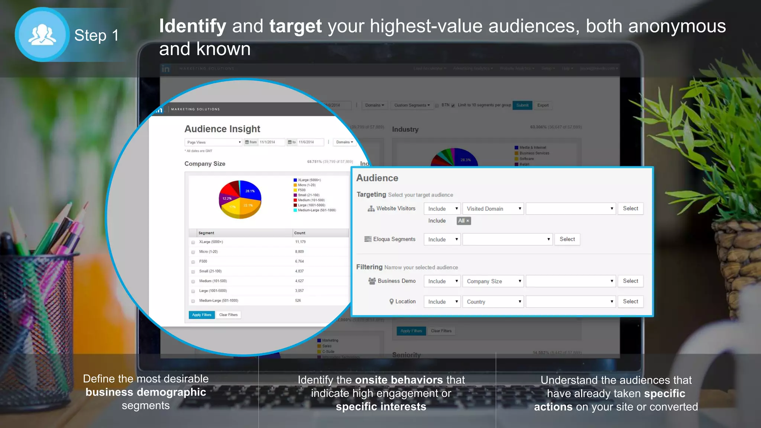
Task: Click Select button in Eloqua Segments row
Action: pos(567,239)
